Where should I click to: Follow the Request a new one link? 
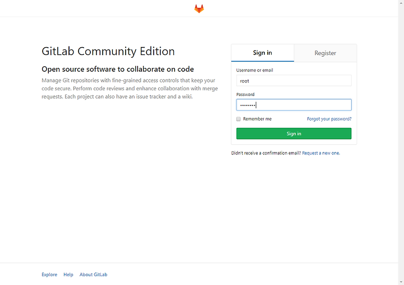(321, 153)
